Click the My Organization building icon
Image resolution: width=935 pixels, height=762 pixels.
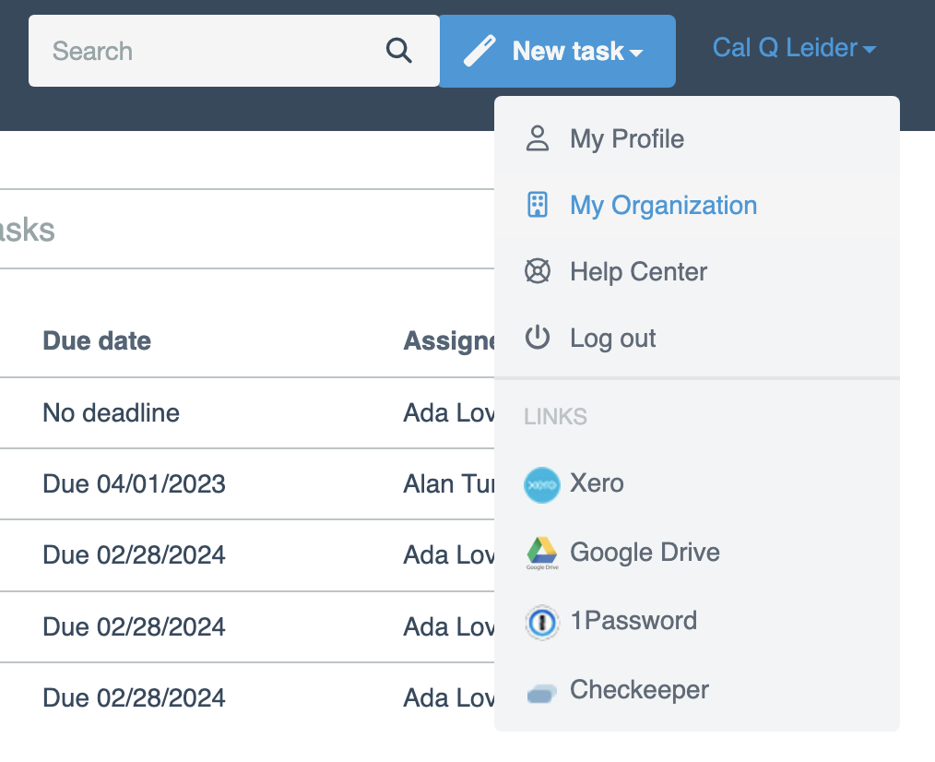click(x=537, y=205)
